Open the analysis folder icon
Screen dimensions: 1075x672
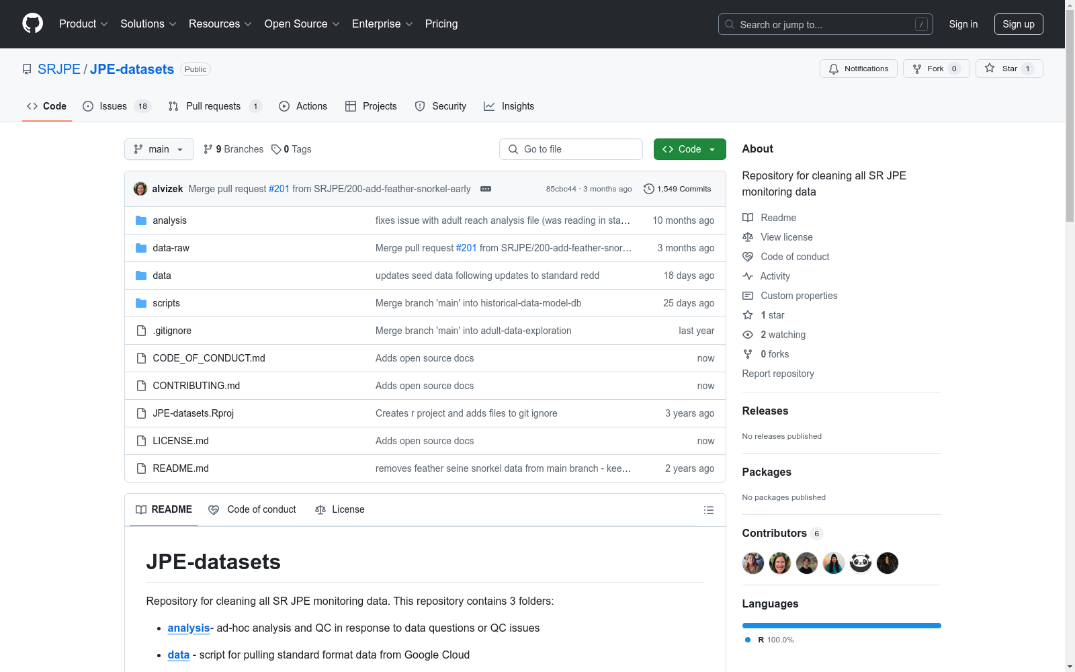point(141,220)
